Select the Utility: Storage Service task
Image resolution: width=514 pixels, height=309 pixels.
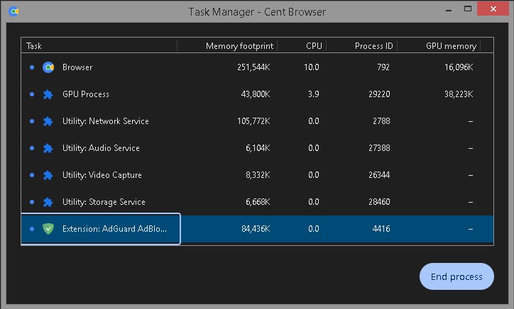[x=104, y=202]
